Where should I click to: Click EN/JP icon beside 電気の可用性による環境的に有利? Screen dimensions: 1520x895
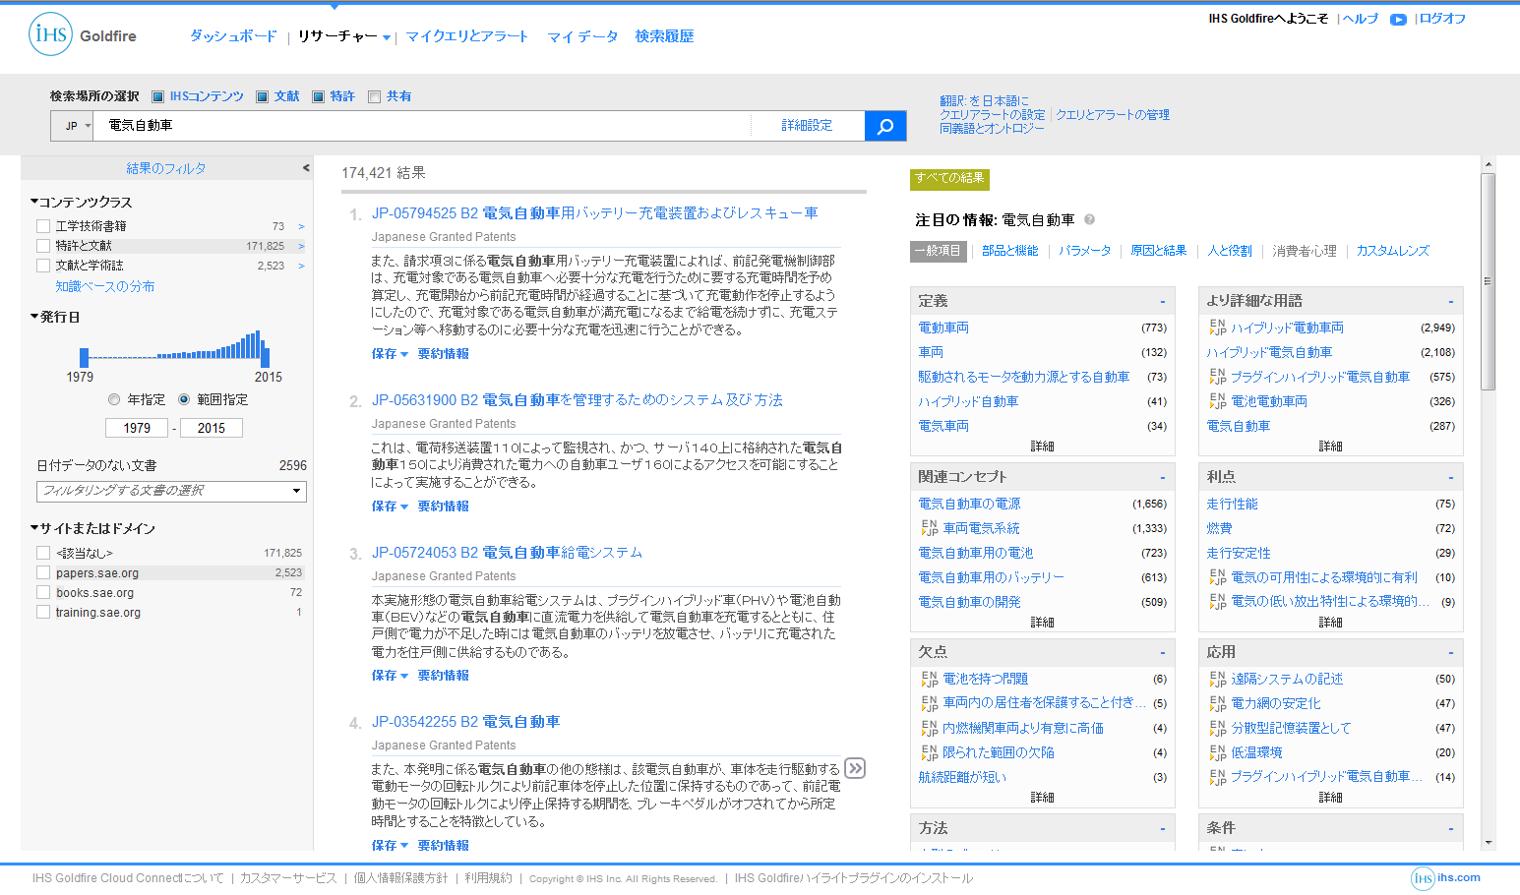1218,577
